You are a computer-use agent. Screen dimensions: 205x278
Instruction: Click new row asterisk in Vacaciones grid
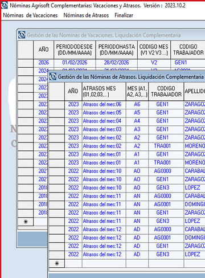(x=26, y=222)
